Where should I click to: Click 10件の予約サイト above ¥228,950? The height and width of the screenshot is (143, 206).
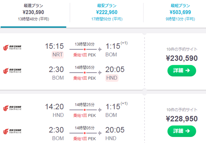[x=182, y=110]
